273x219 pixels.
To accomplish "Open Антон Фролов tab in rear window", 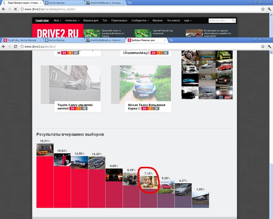I will [x=64, y=3].
